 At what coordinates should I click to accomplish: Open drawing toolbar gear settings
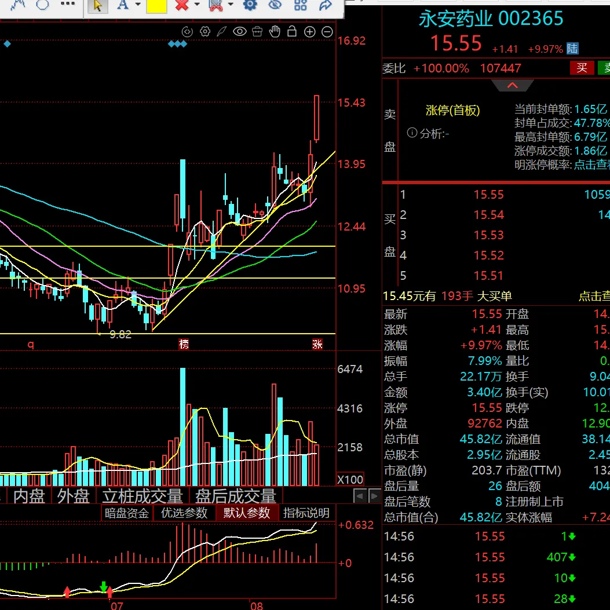tap(250, 5)
